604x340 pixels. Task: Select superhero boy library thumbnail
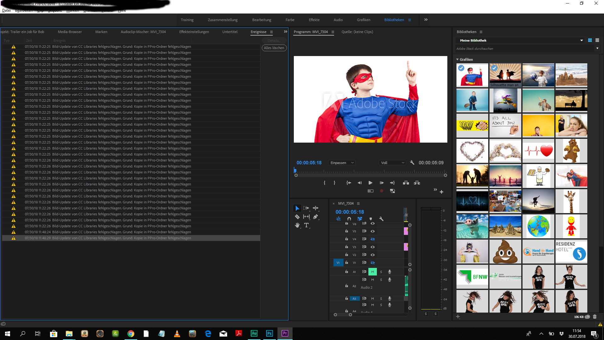pyautogui.click(x=472, y=75)
